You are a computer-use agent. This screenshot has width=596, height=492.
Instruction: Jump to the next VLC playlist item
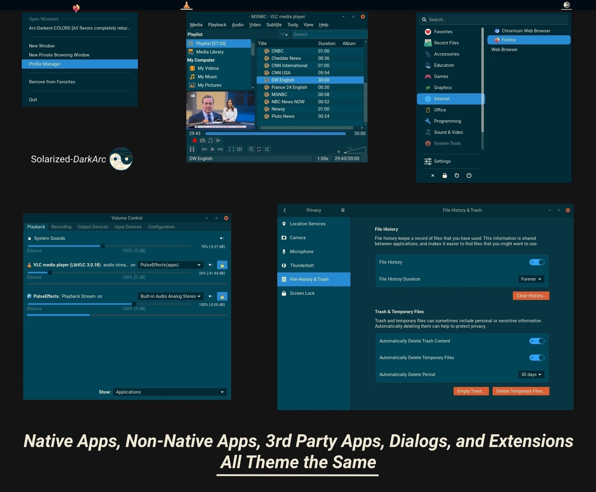tap(220, 149)
